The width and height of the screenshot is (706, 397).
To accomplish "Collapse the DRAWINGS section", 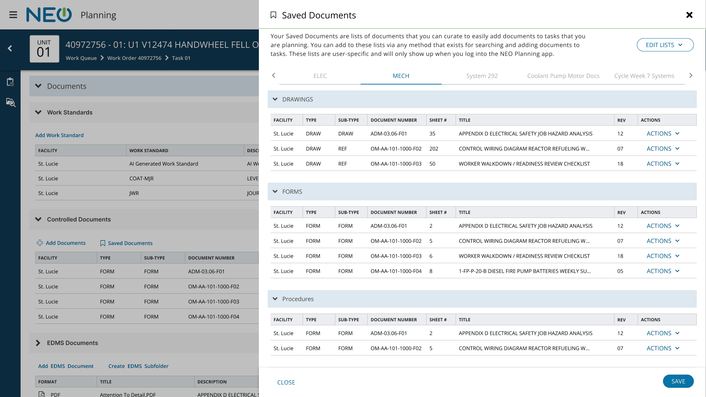I will pyautogui.click(x=275, y=99).
